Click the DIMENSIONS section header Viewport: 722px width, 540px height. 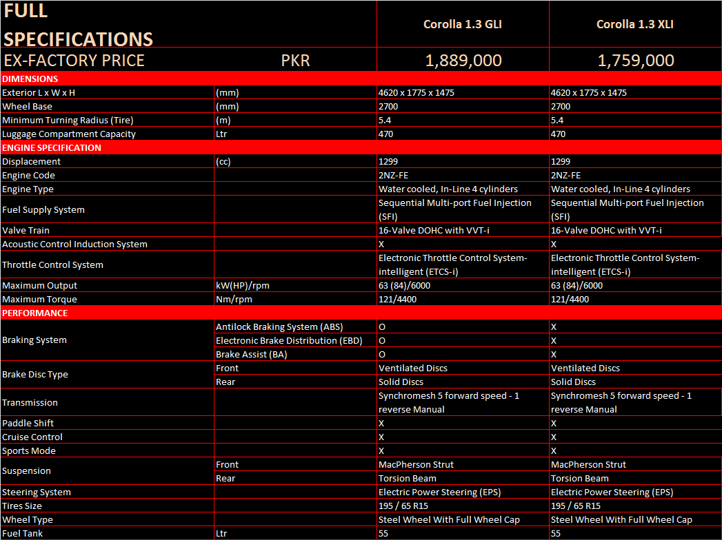tap(30, 79)
